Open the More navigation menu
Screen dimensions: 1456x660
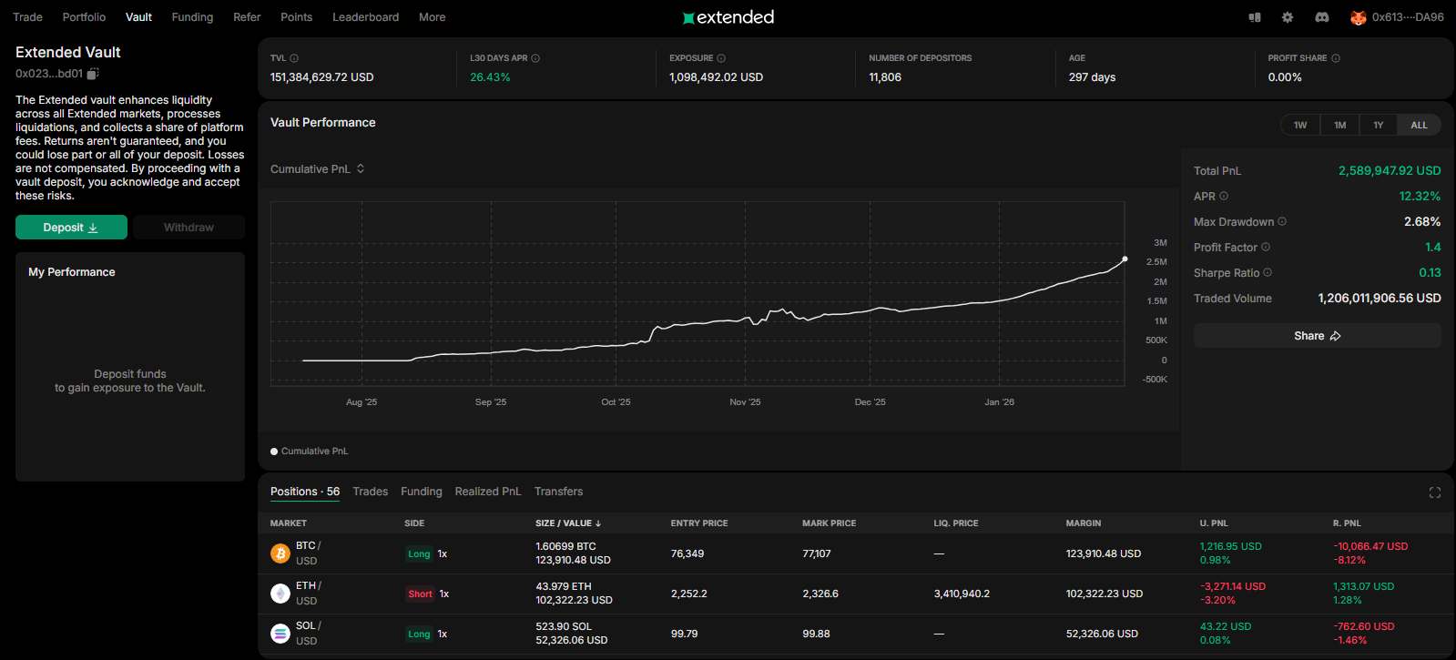point(432,17)
